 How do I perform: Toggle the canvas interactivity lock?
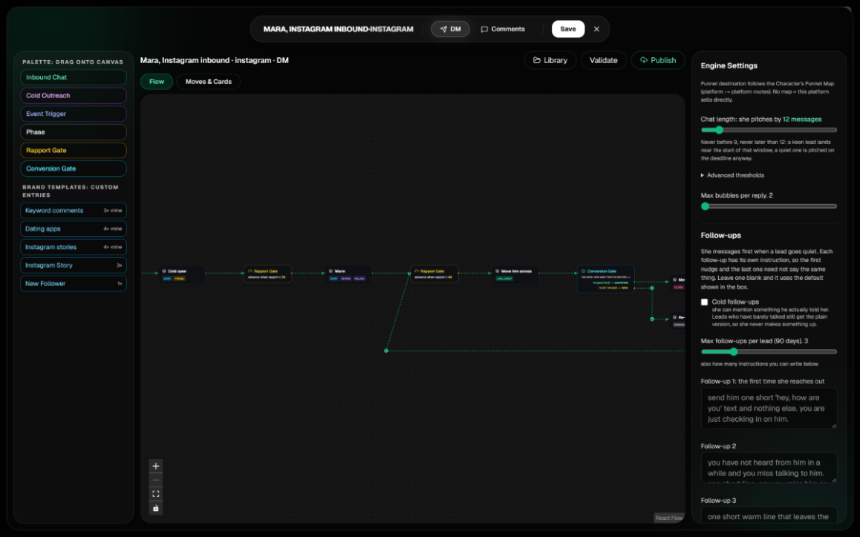[x=156, y=508]
